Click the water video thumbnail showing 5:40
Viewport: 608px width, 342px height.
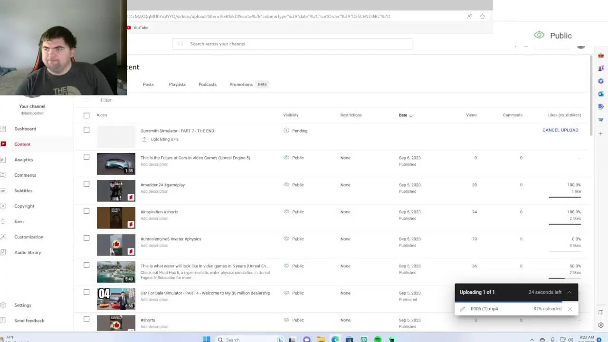(x=116, y=272)
